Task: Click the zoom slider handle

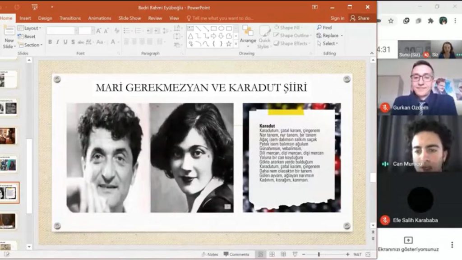Action: (x=319, y=254)
